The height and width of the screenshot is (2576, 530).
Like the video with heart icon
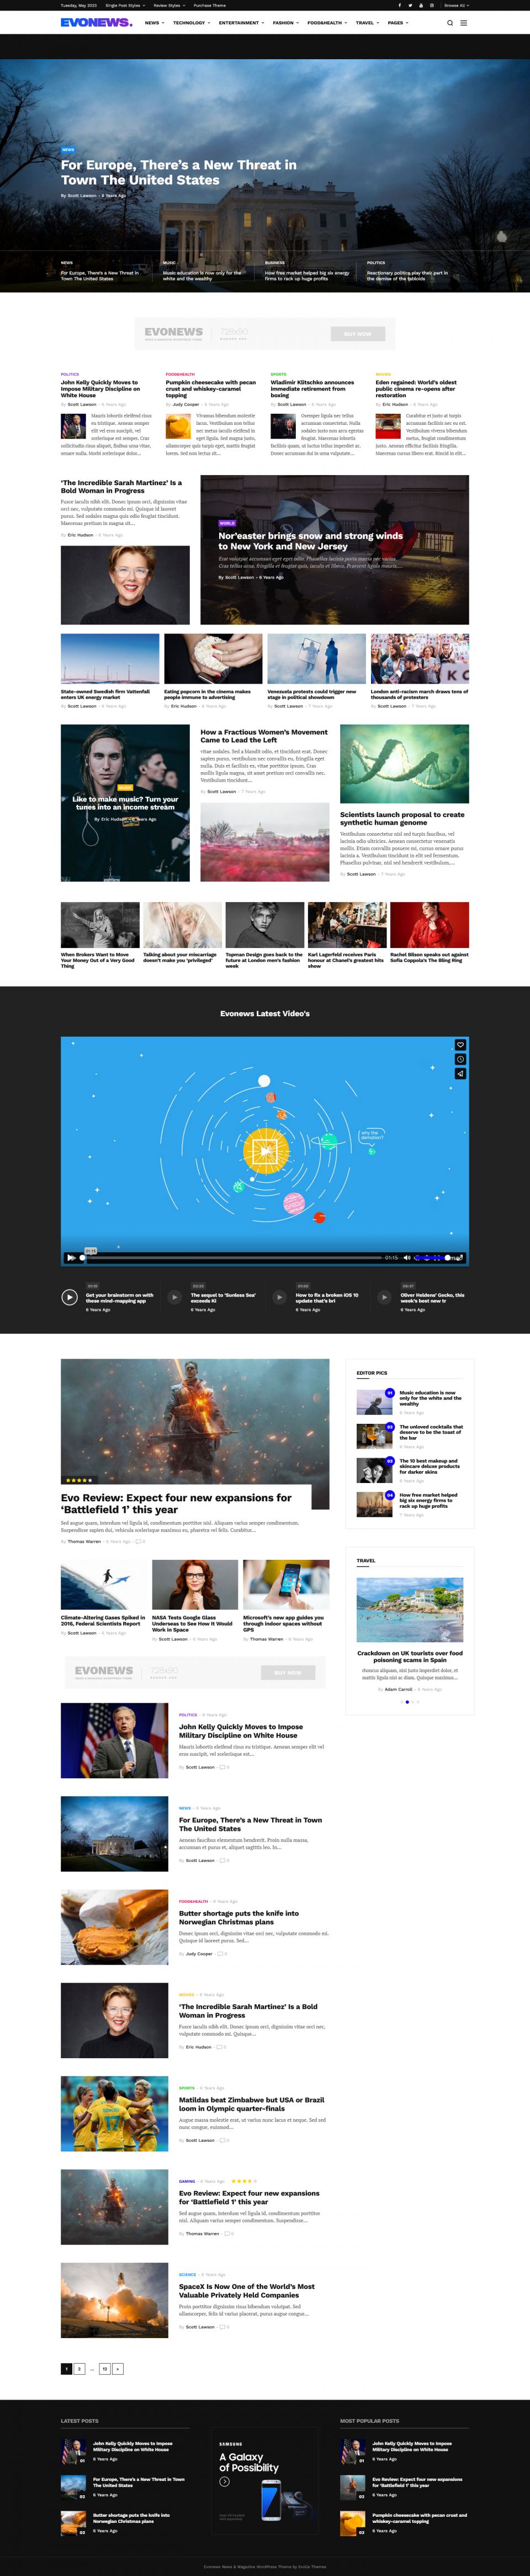click(x=460, y=1045)
